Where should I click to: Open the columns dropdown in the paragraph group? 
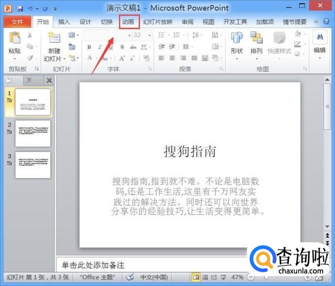[187, 46]
